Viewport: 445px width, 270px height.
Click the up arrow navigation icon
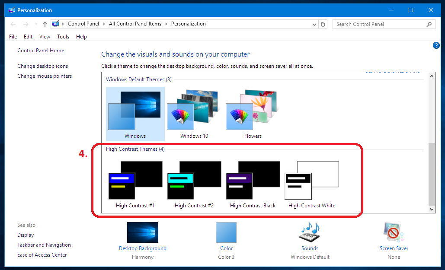pyautogui.click(x=45, y=24)
